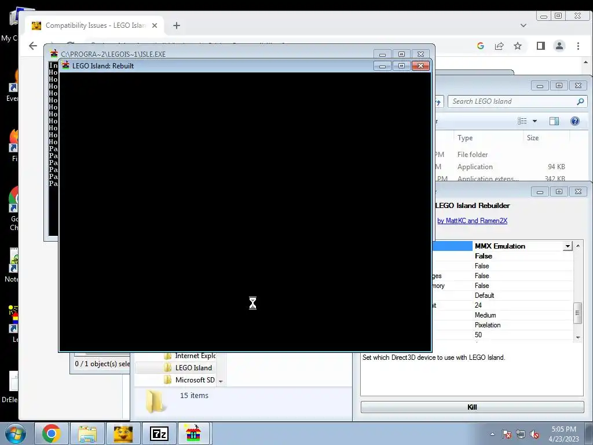Image resolution: width=593 pixels, height=445 pixels.
Task: Click the Google icon in Chrome's address bar
Action: (x=481, y=46)
